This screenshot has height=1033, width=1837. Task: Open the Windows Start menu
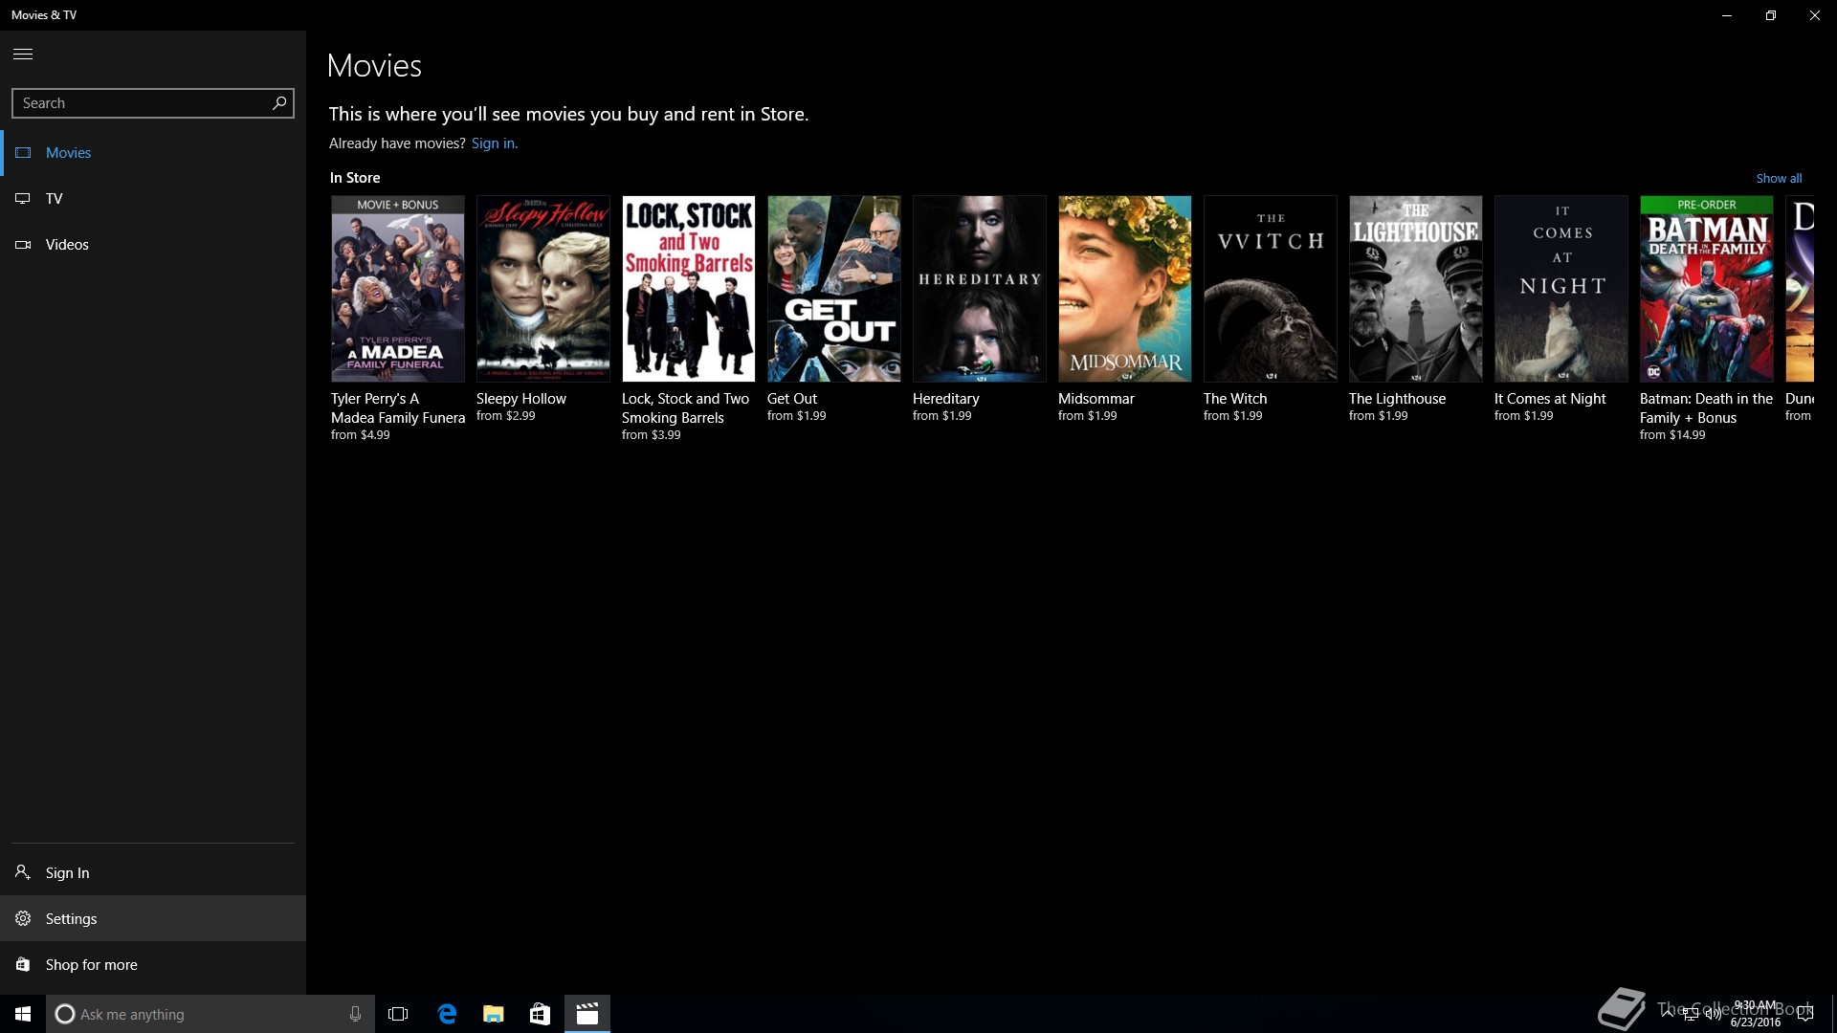[x=23, y=1014]
